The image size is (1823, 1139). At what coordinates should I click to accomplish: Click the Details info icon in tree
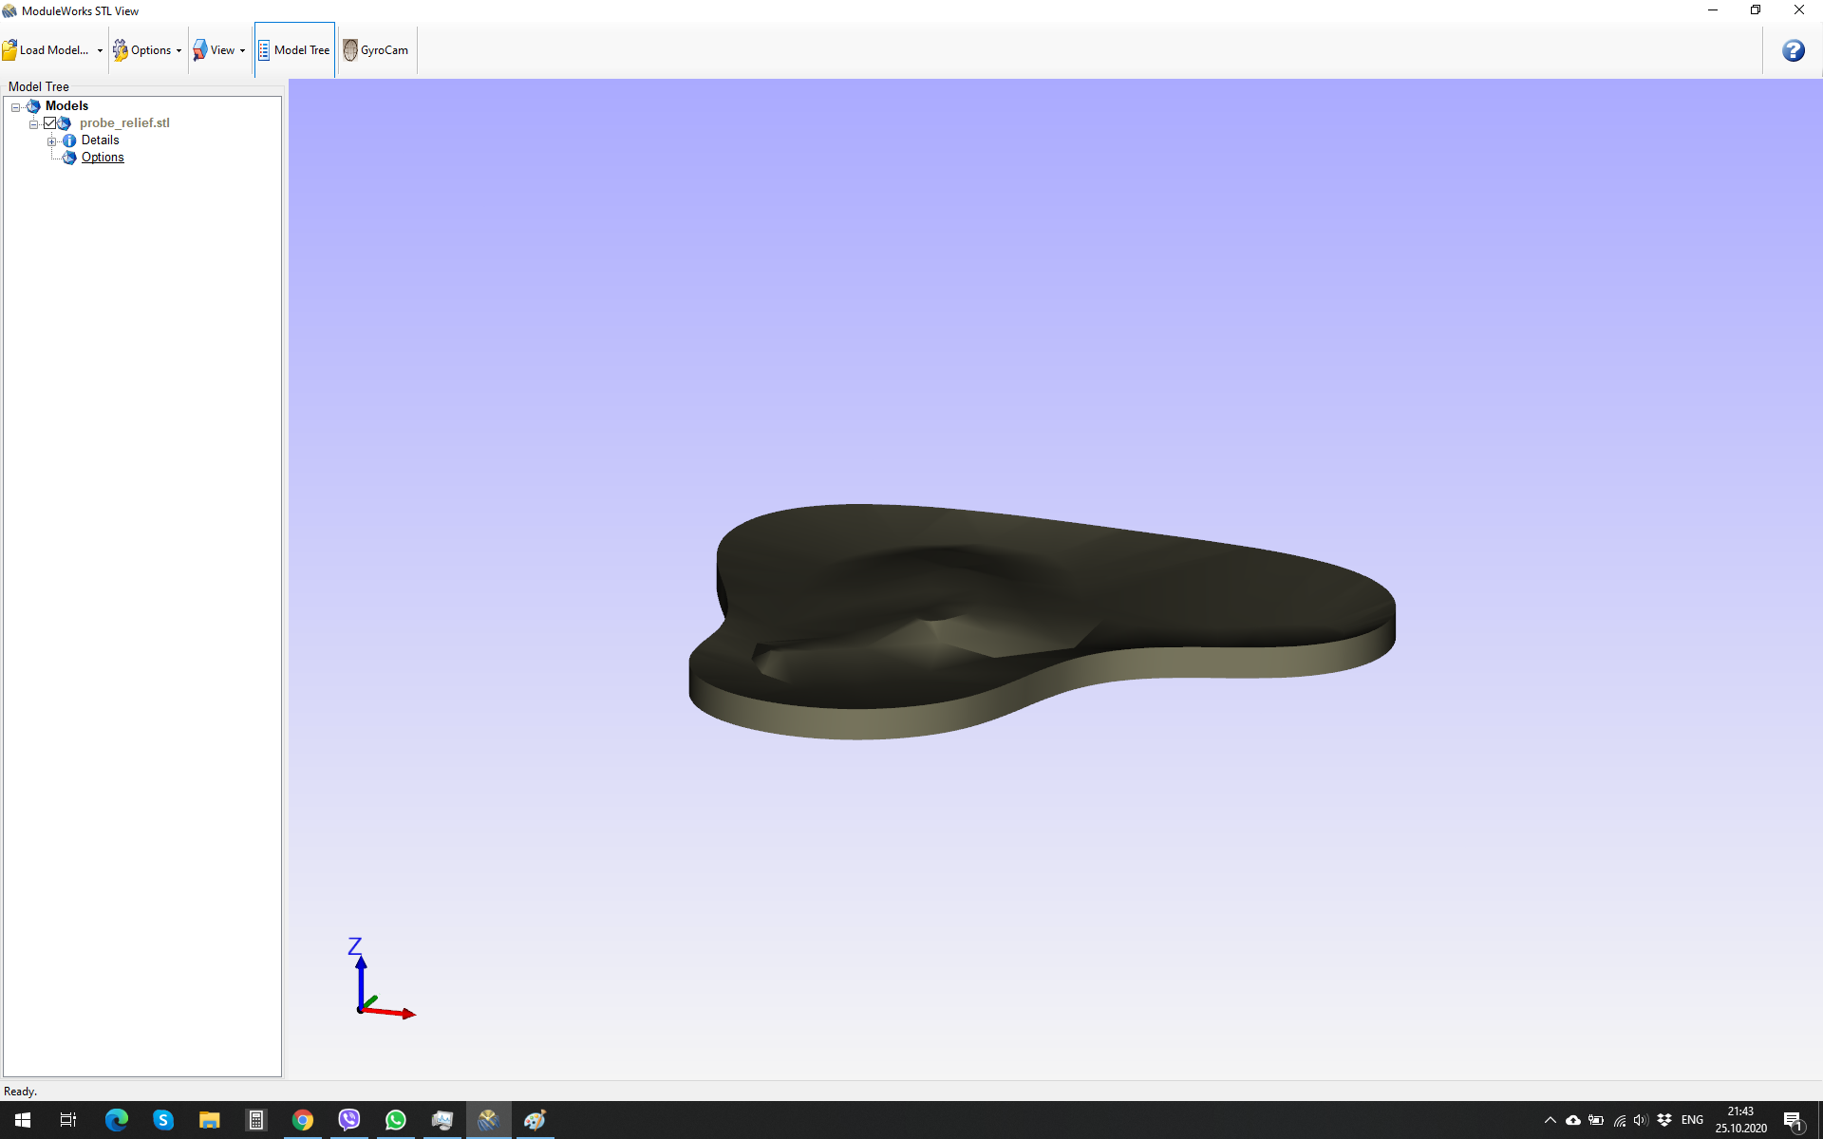click(x=69, y=140)
